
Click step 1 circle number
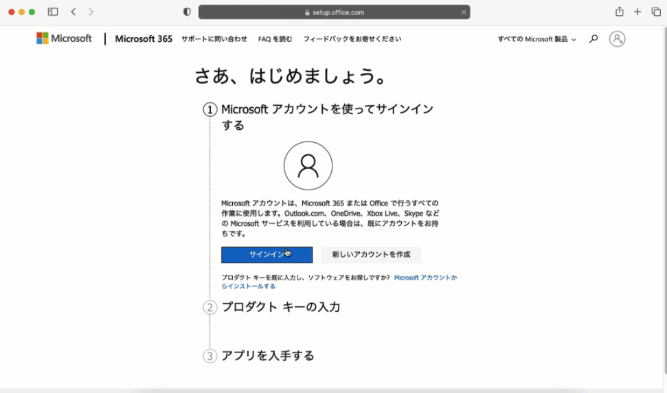click(210, 110)
